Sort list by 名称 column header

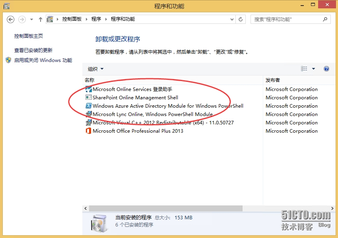click(89, 80)
